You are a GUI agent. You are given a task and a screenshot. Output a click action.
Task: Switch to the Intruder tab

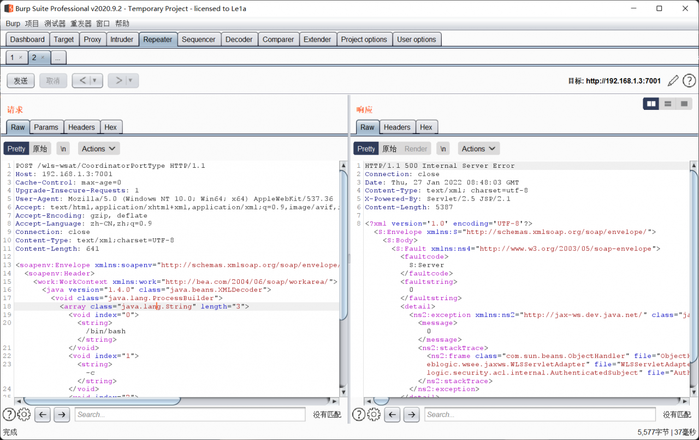tap(122, 39)
